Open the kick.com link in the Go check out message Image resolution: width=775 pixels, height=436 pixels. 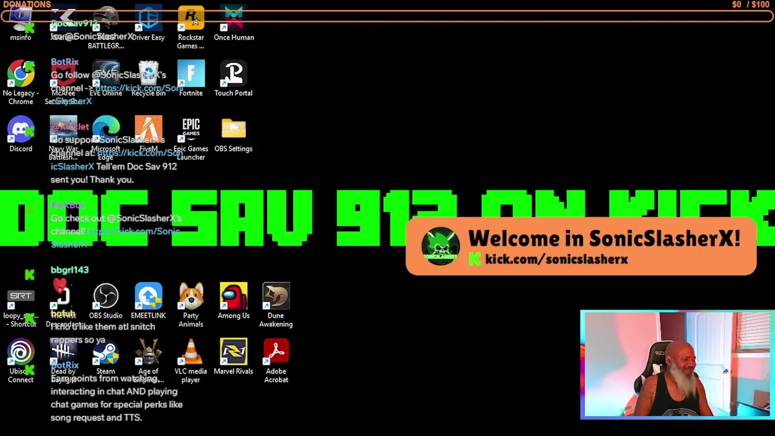[x=133, y=231]
